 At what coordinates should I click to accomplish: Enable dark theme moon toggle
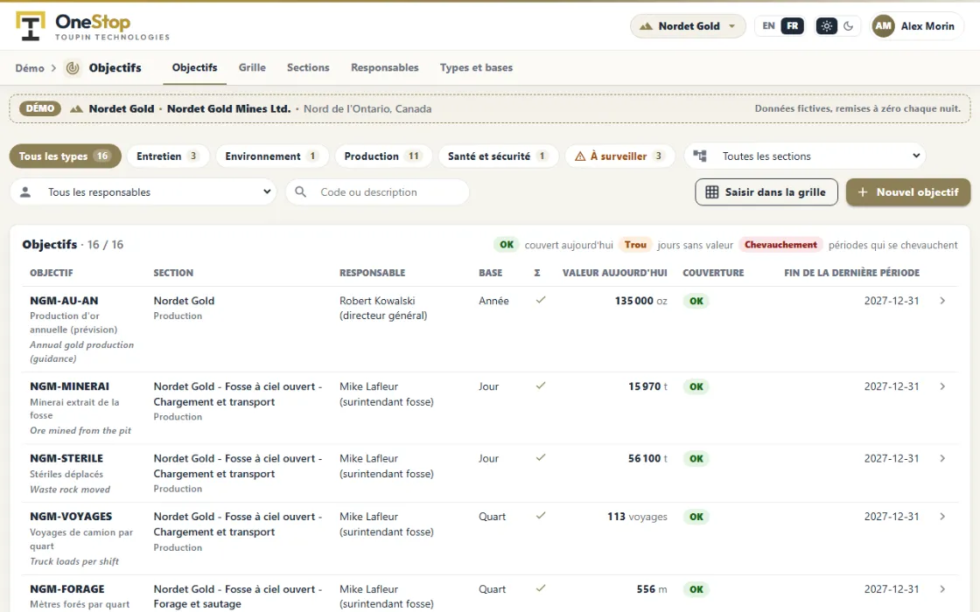click(x=848, y=26)
